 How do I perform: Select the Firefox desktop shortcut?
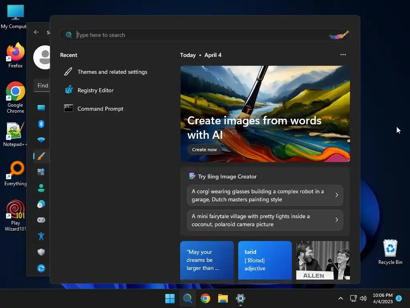pos(16,55)
